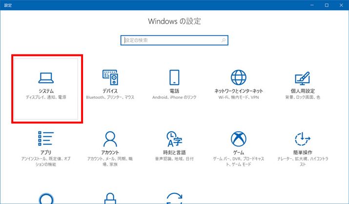Open the 簡単操作 icon

pyautogui.click(x=303, y=139)
